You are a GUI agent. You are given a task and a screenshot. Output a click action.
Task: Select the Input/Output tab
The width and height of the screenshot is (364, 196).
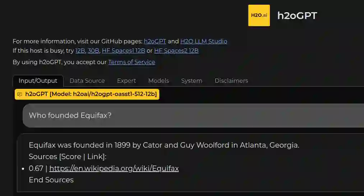pos(38,81)
